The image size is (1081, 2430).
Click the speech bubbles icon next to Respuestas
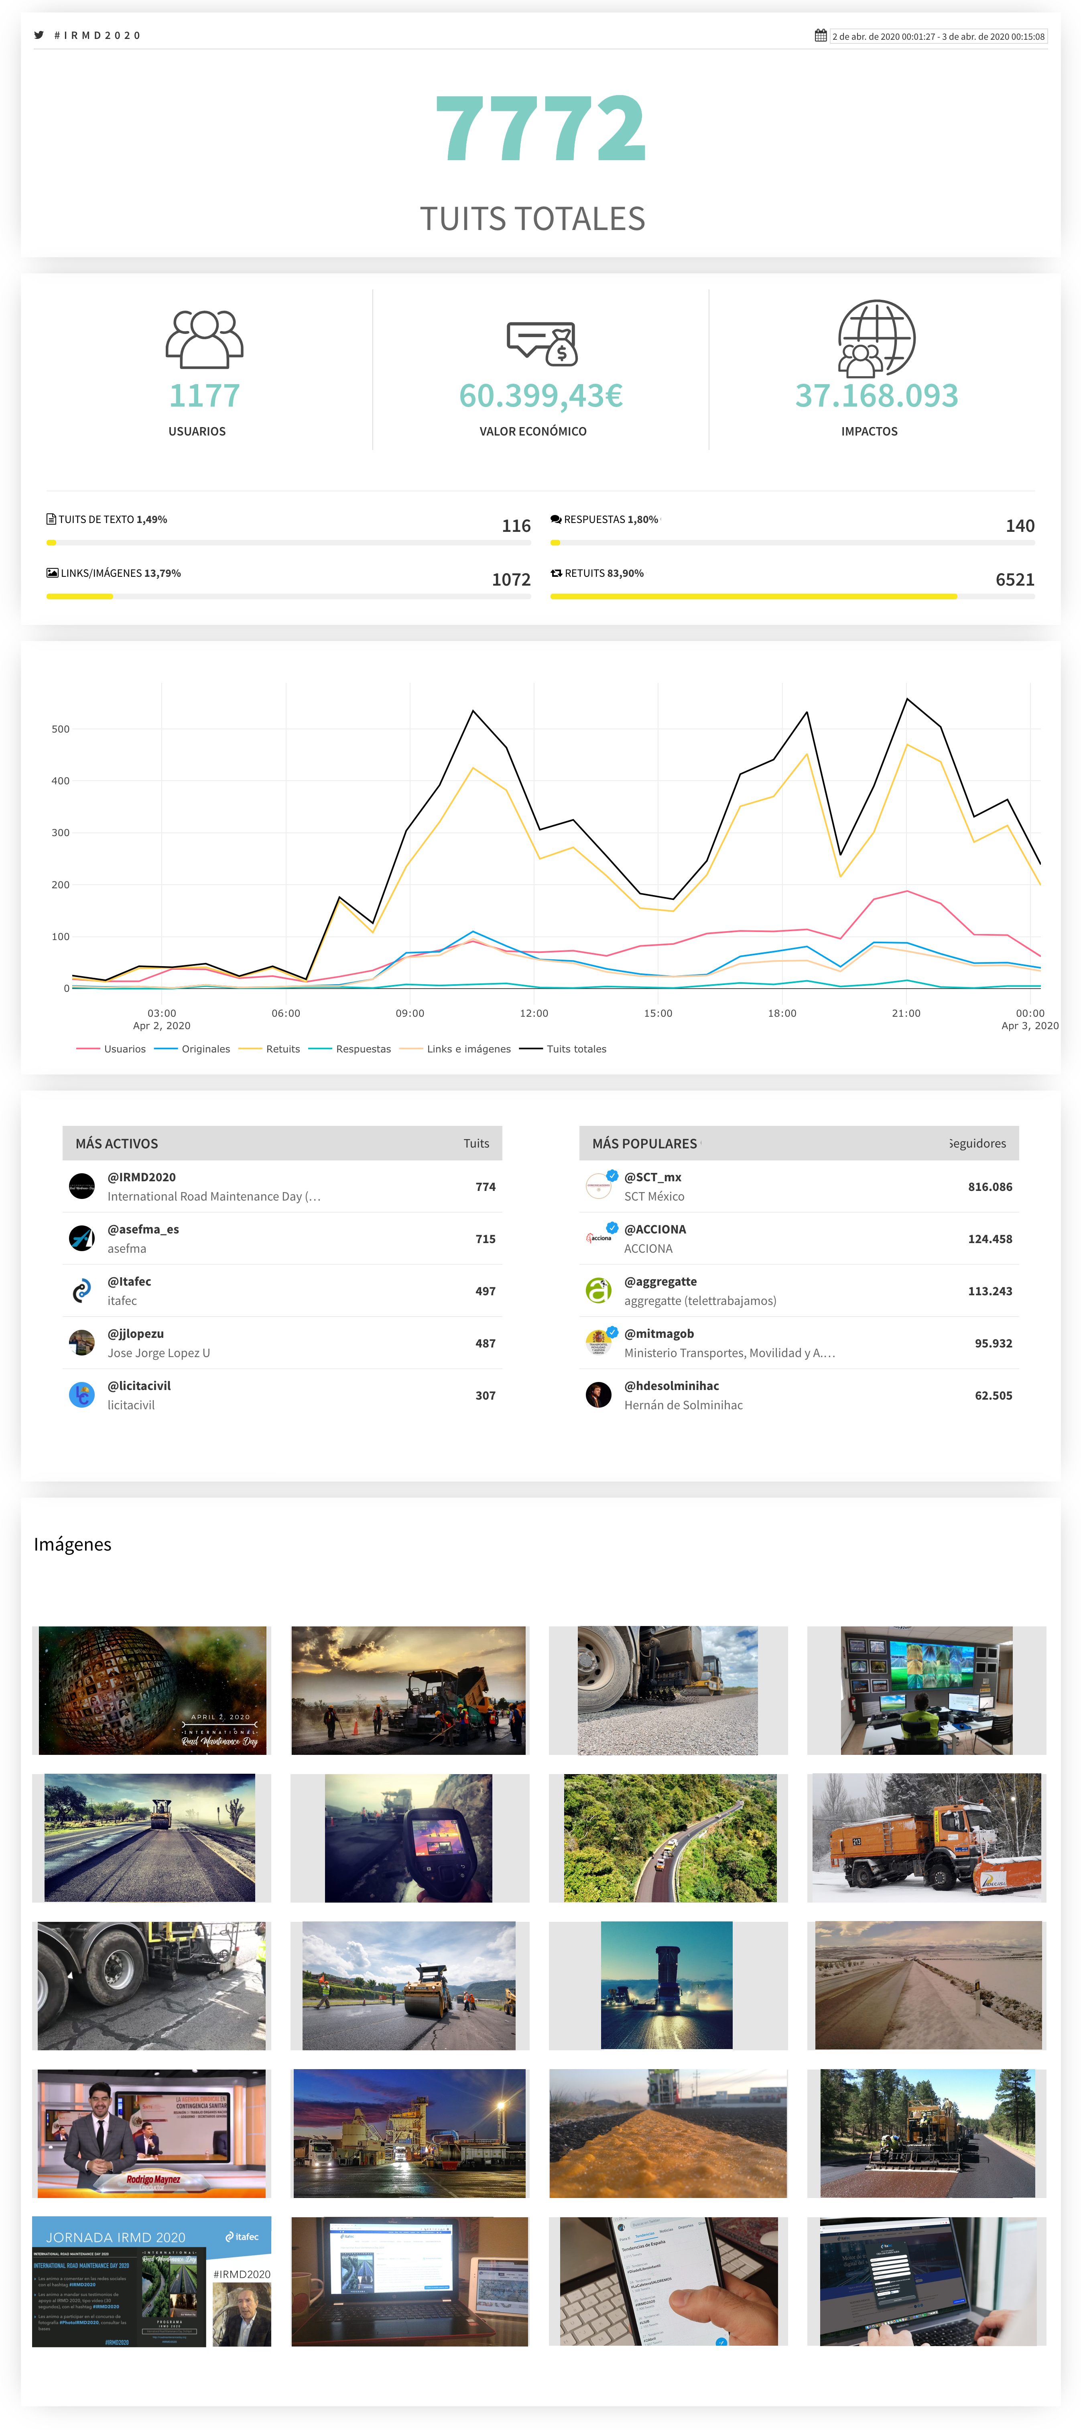(556, 520)
